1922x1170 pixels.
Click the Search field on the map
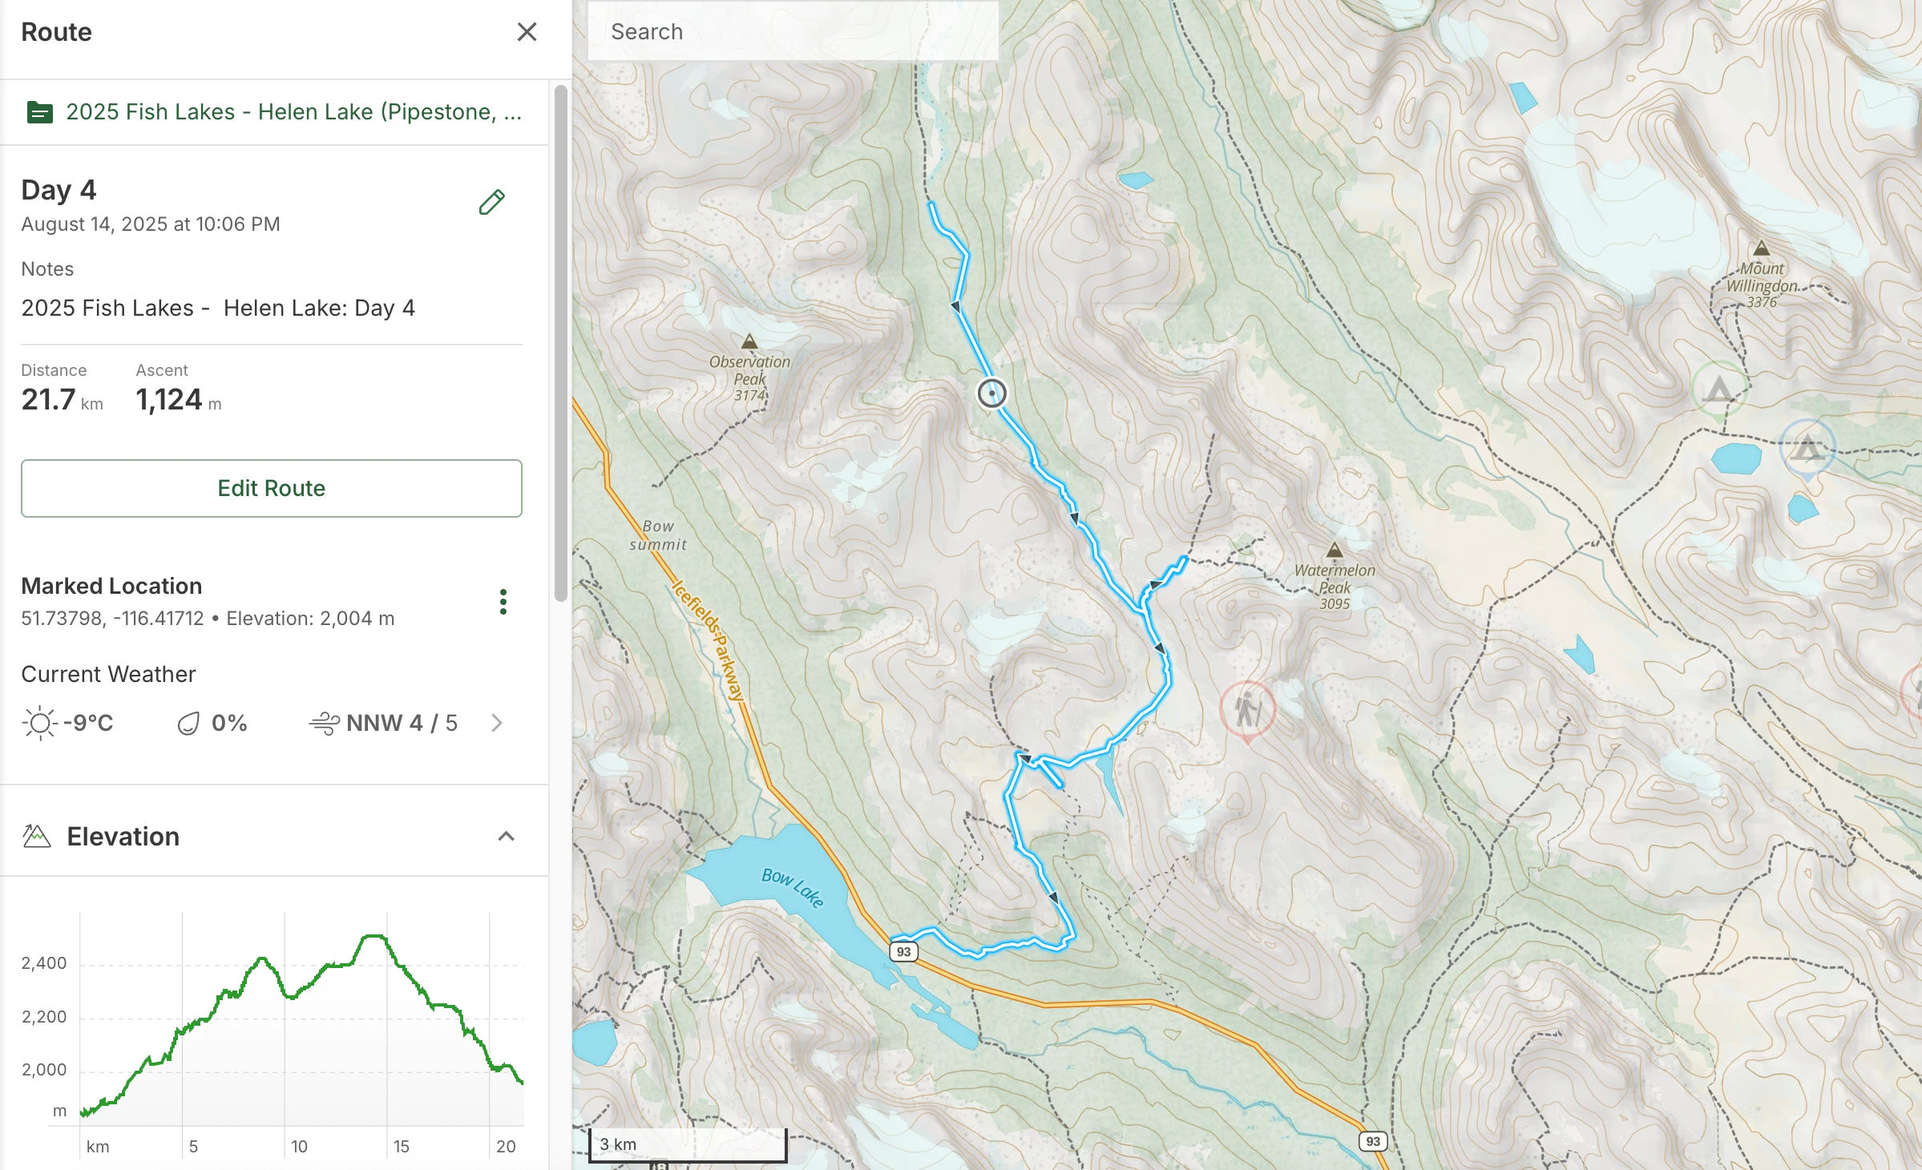click(792, 30)
